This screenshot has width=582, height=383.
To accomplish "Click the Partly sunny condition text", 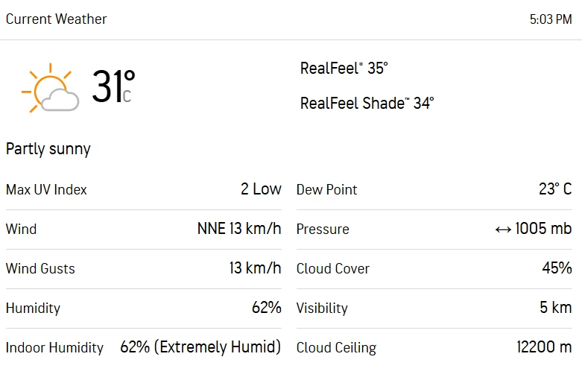I will (48, 149).
